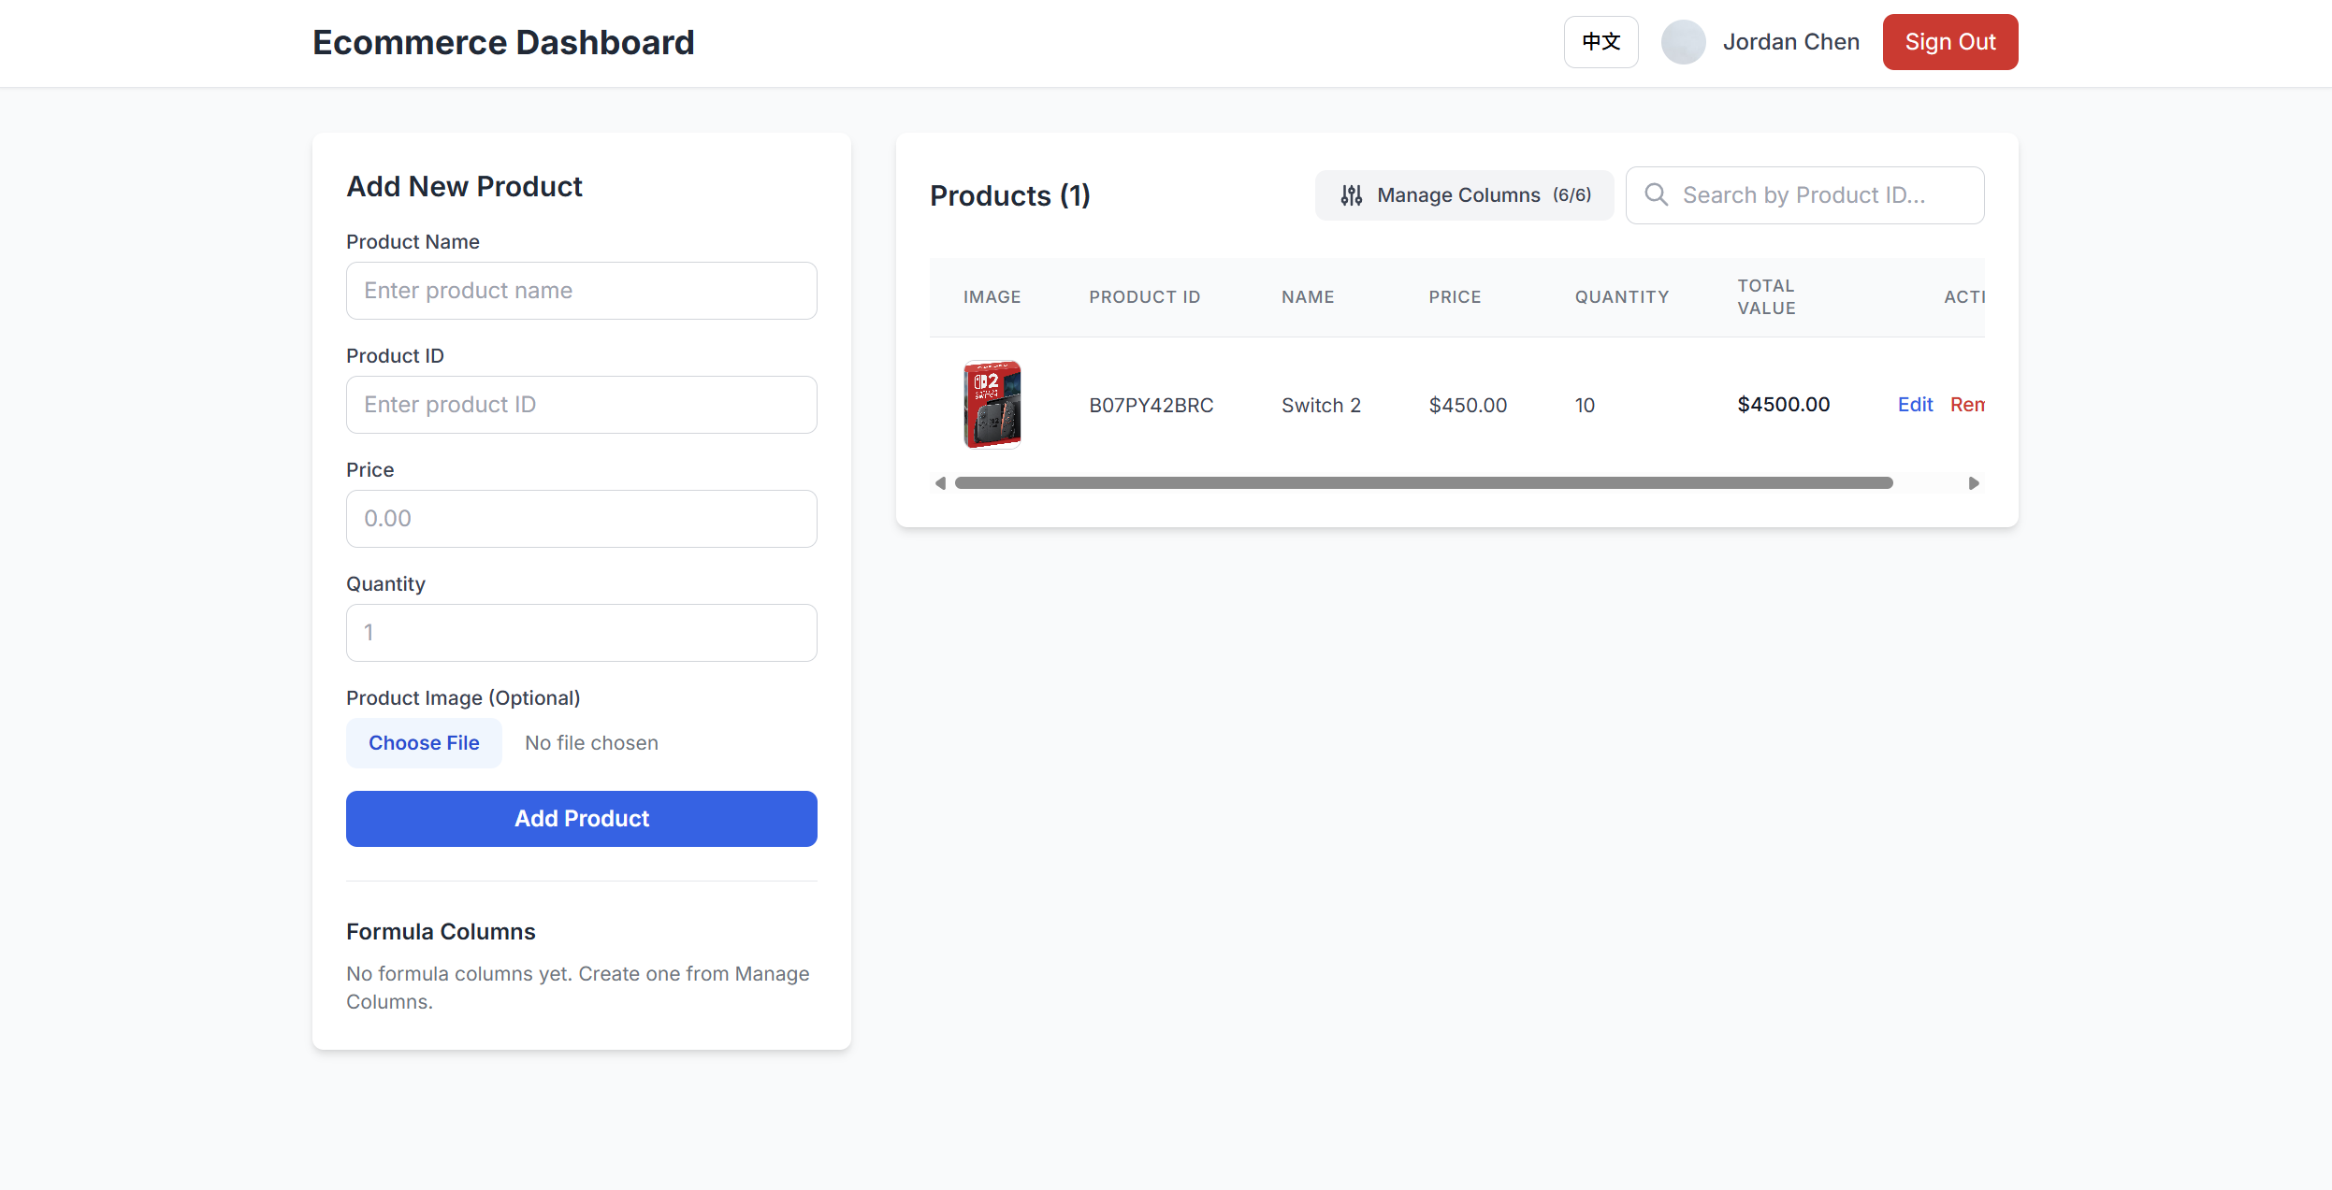Edit the Switch 2 product row
The width and height of the screenshot is (2332, 1190).
coord(1915,405)
